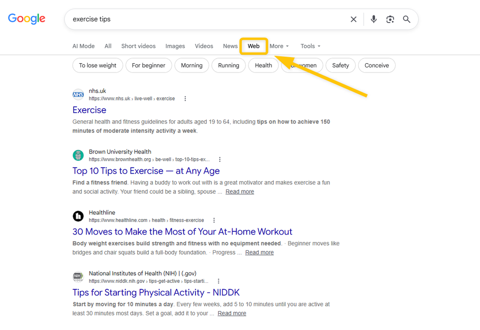Click the Brown University Health site name
This screenshot has height=330, width=480.
pyautogui.click(x=120, y=152)
